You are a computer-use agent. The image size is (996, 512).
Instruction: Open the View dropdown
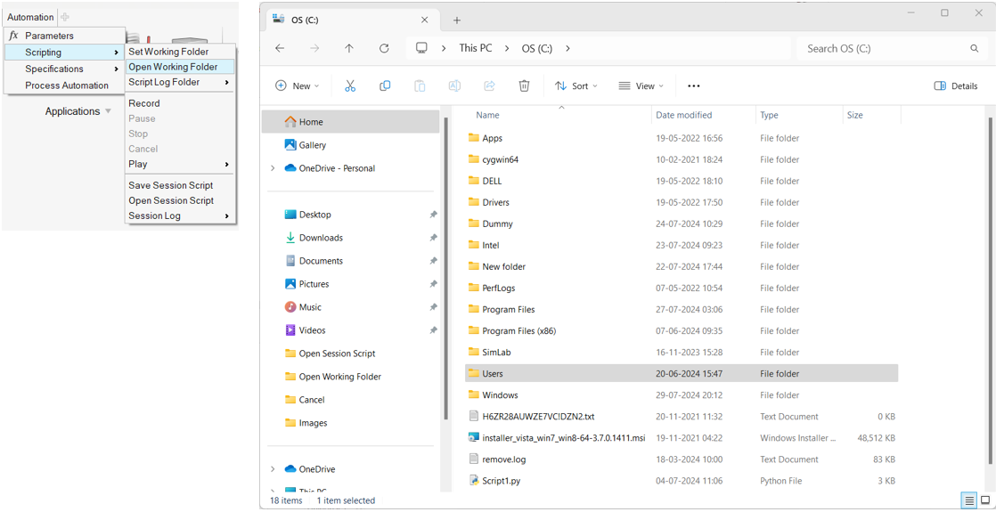click(641, 85)
